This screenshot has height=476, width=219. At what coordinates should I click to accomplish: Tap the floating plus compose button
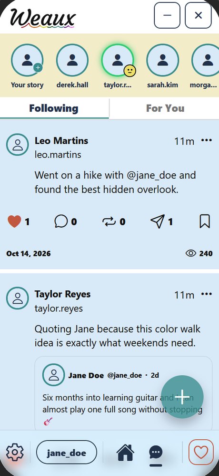tap(182, 397)
